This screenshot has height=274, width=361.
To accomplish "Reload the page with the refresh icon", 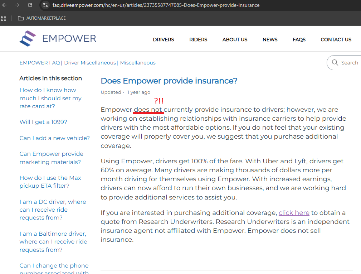I will click(30, 5).
